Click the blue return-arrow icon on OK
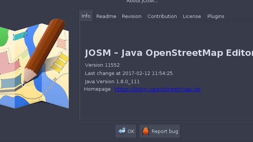The image size is (253, 142). pyautogui.click(x=122, y=131)
